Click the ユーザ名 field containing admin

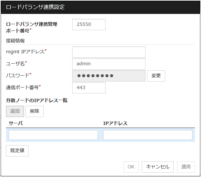(108, 64)
